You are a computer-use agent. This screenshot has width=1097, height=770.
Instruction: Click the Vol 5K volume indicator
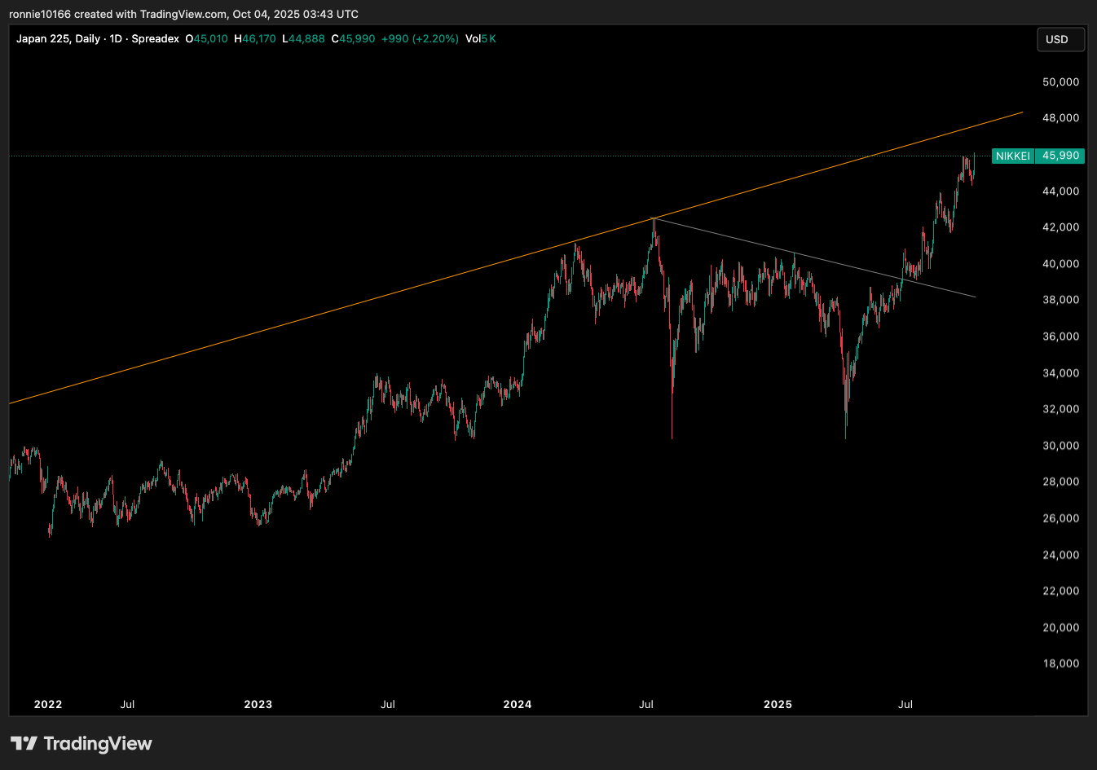[480, 38]
